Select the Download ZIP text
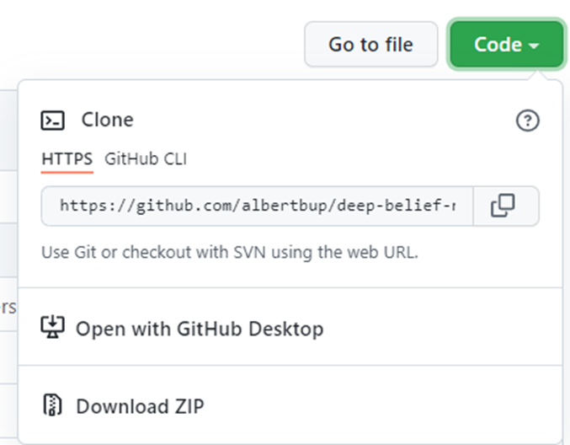This screenshot has width=570, height=445. point(140,406)
